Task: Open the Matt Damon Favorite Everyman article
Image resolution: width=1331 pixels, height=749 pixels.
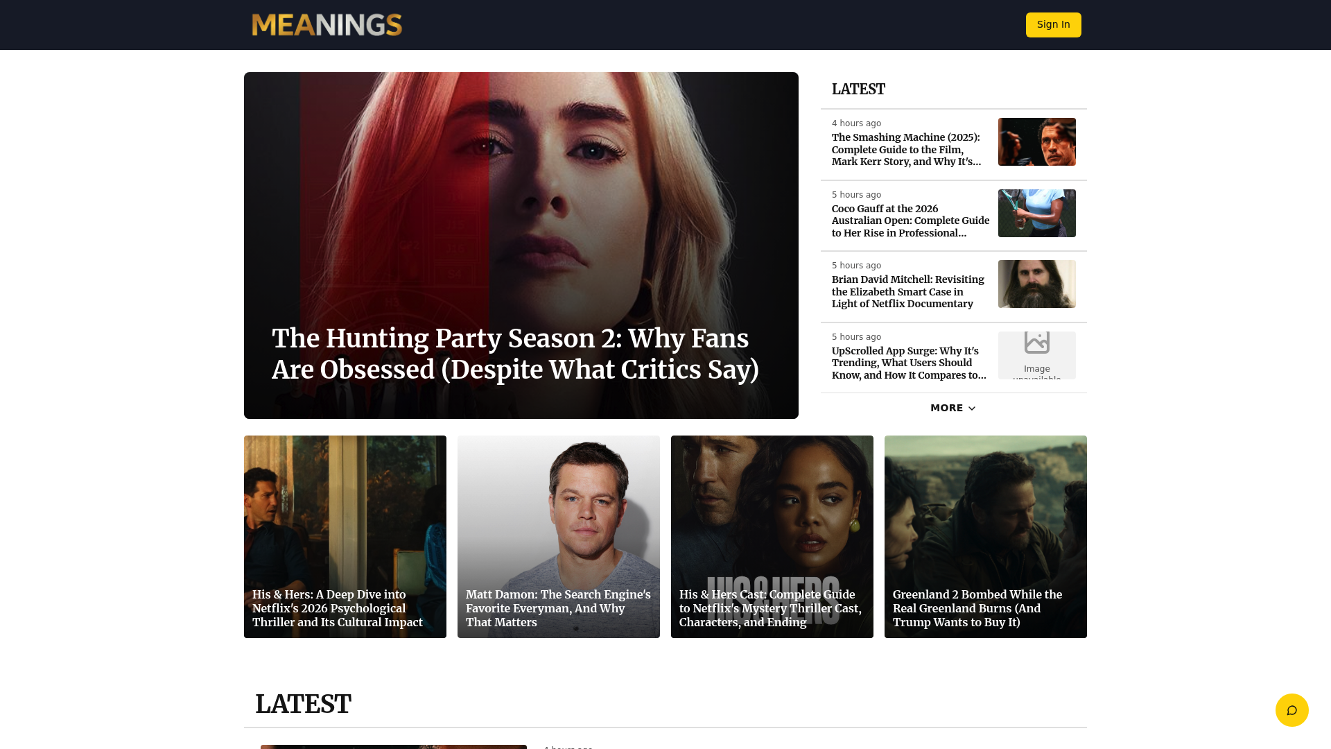Action: pos(558,537)
